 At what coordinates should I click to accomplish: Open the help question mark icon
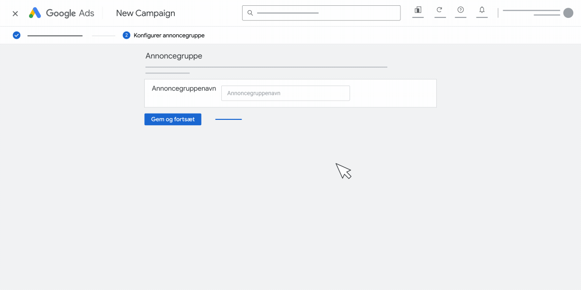[460, 10]
